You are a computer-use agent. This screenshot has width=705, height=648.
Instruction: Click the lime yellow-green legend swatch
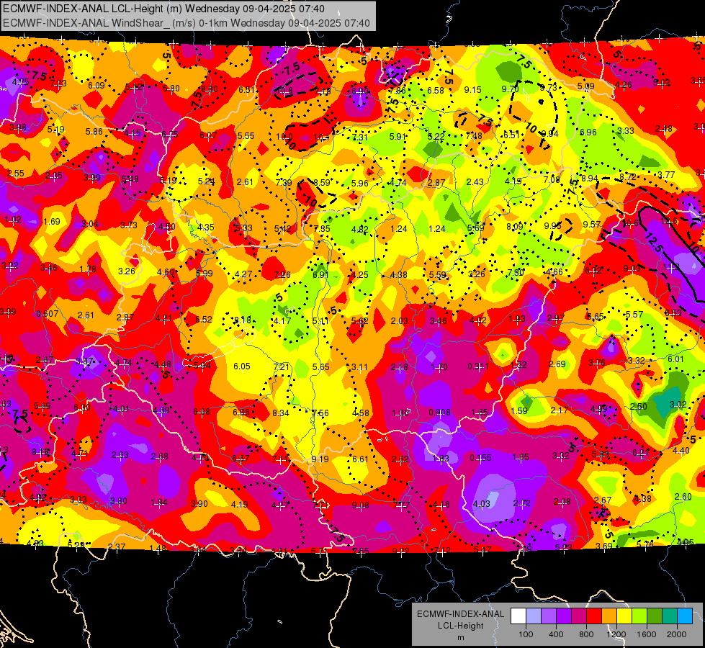pos(639,616)
